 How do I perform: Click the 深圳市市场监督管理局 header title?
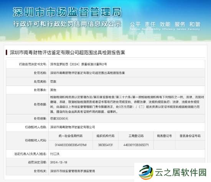(x=67, y=12)
